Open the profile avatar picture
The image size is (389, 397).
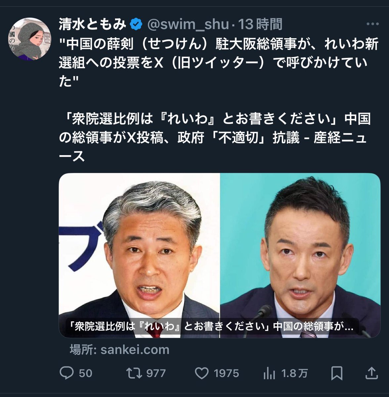pos(30,39)
